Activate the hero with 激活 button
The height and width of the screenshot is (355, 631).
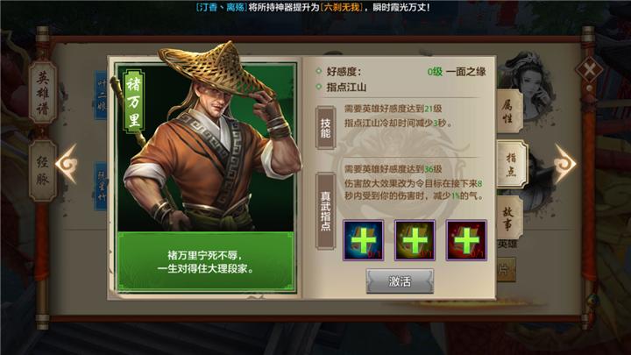(400, 281)
